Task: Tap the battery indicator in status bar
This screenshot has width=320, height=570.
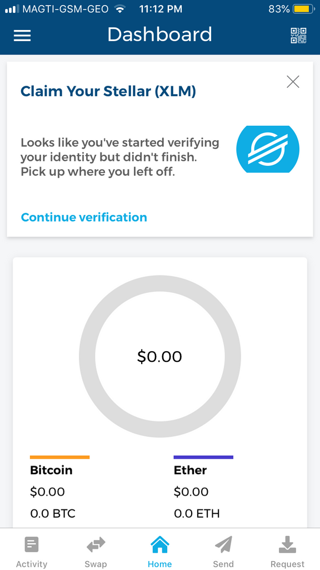Action: click(x=303, y=9)
